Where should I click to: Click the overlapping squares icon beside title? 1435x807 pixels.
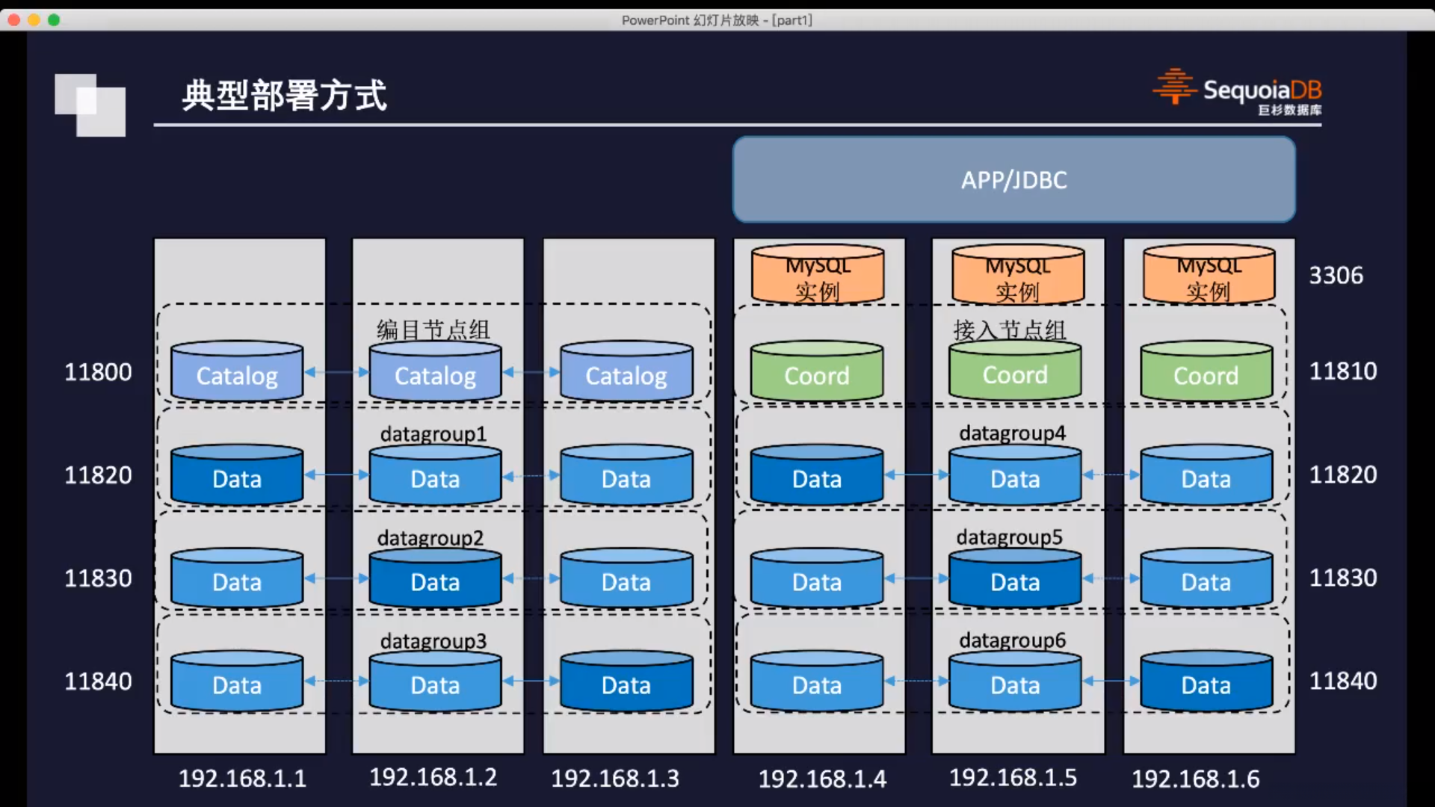coord(90,105)
